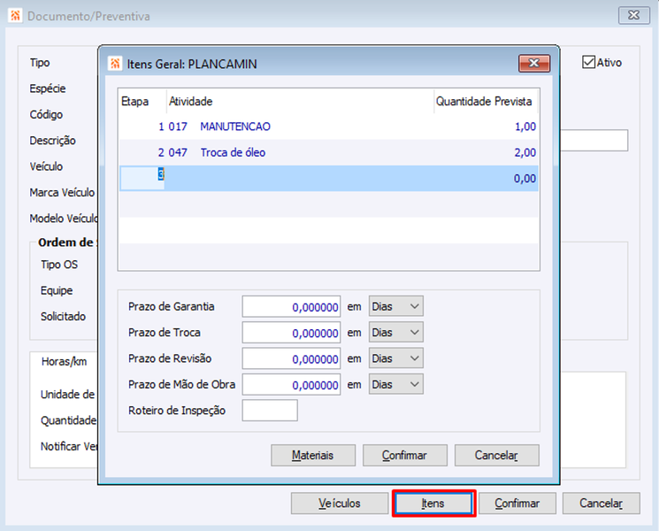This screenshot has height=531, width=659.
Task: Open the Prazo de Mão de Obra unit dropdown
Action: pyautogui.click(x=396, y=385)
